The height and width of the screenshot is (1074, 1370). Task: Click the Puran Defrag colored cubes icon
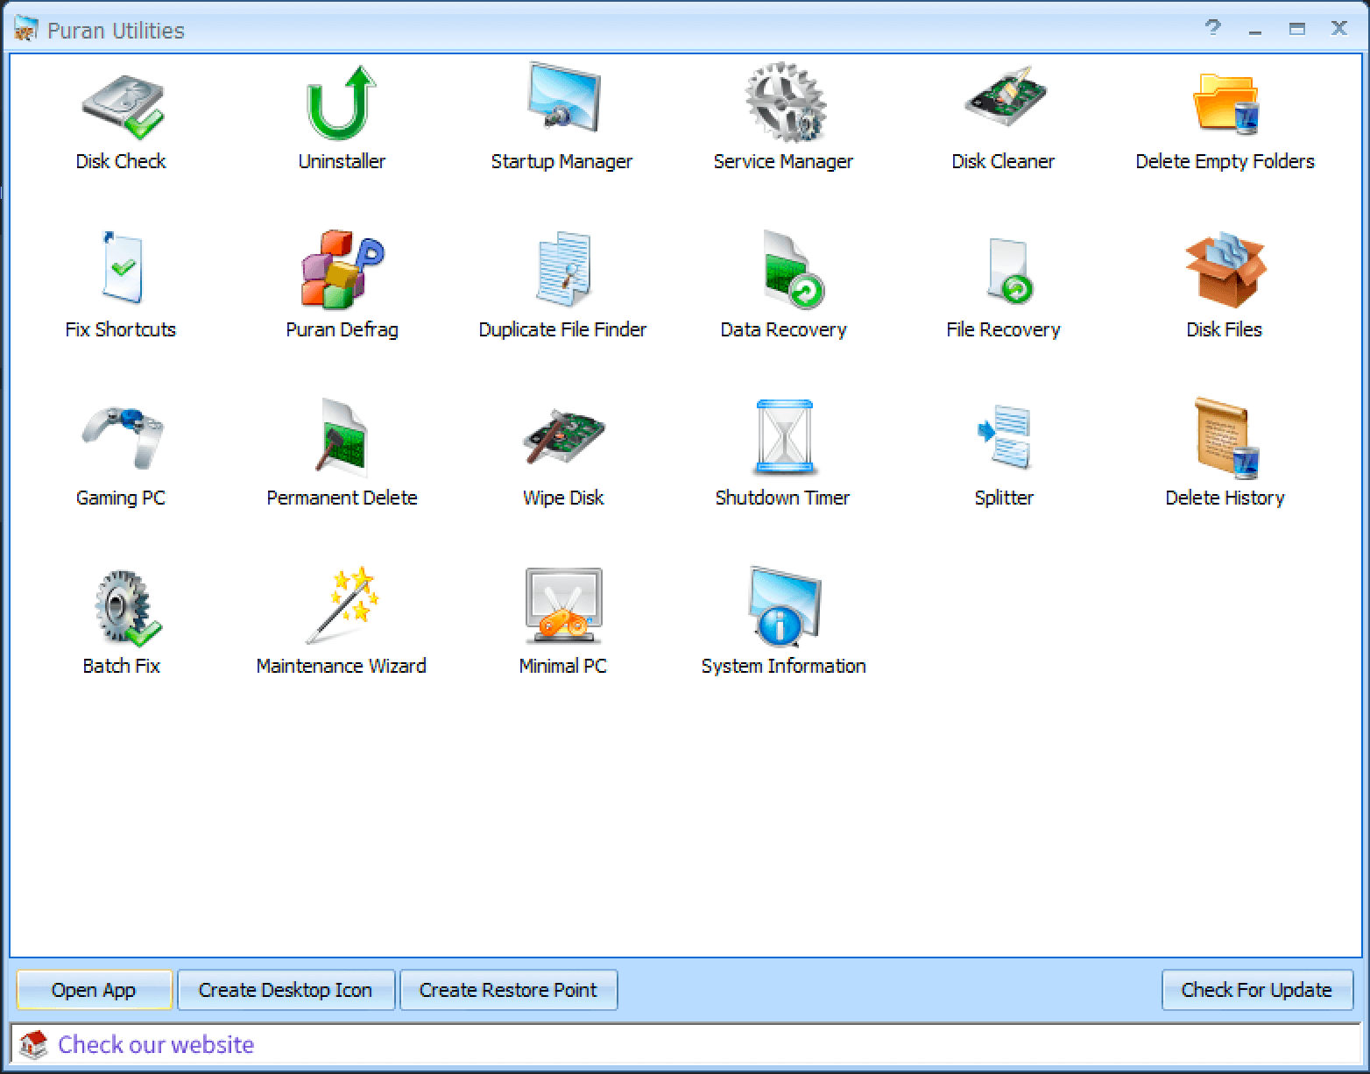(x=342, y=268)
